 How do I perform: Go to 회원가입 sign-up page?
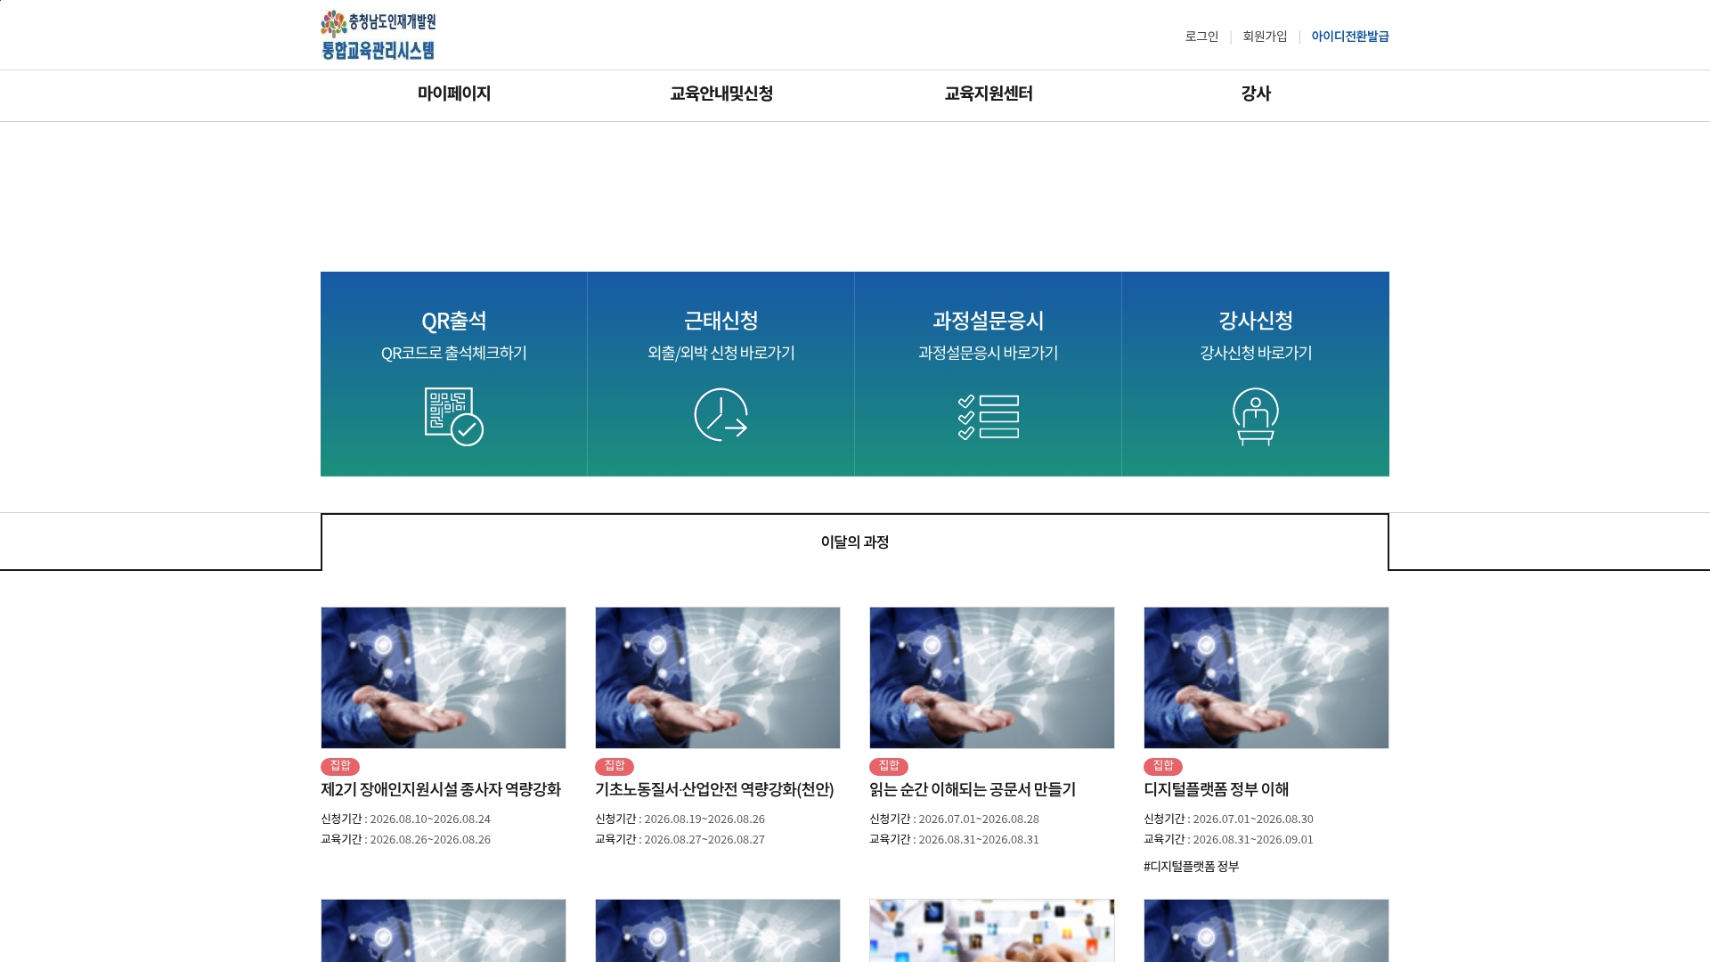click(1265, 37)
